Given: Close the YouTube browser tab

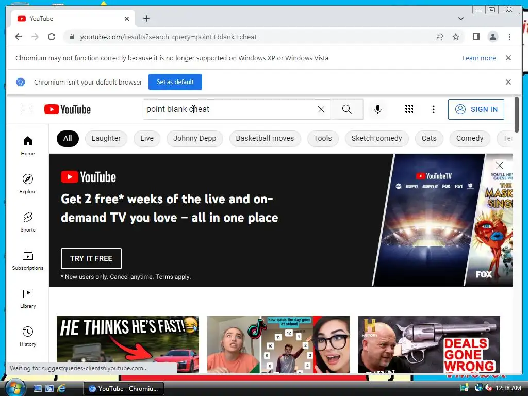Looking at the screenshot, I should point(127,19).
